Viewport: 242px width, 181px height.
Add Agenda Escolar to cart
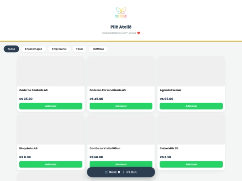pos(191,106)
